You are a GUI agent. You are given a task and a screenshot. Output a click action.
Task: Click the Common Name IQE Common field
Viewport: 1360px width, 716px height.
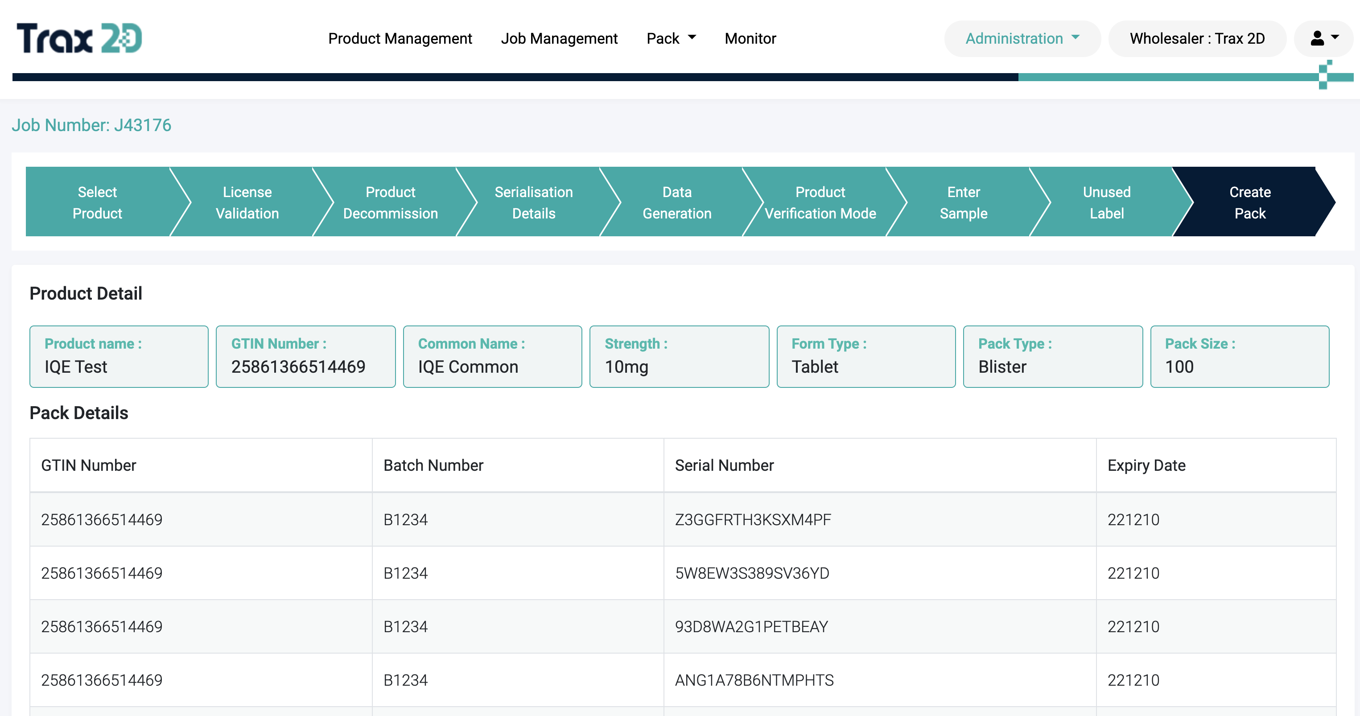tap(493, 356)
